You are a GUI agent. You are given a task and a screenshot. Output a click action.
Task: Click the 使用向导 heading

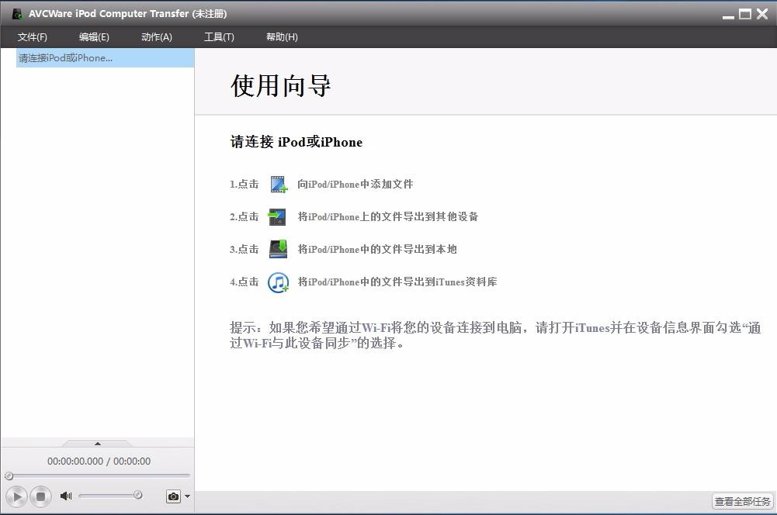[281, 85]
